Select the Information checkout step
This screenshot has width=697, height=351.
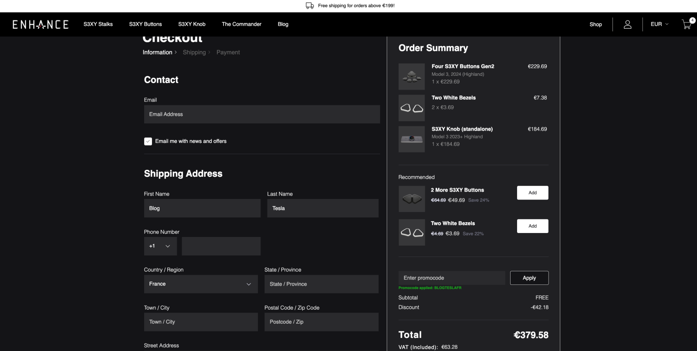point(157,52)
